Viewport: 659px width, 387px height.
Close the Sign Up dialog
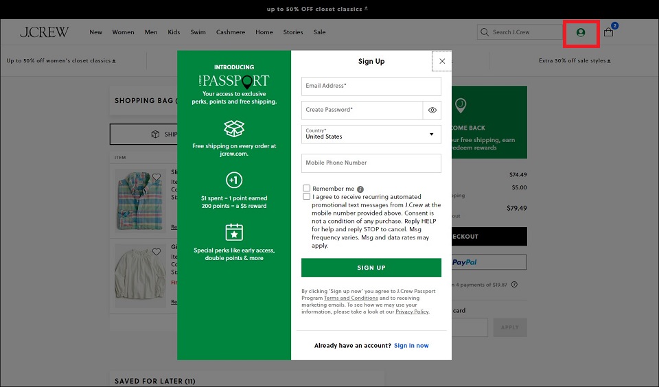click(x=441, y=61)
